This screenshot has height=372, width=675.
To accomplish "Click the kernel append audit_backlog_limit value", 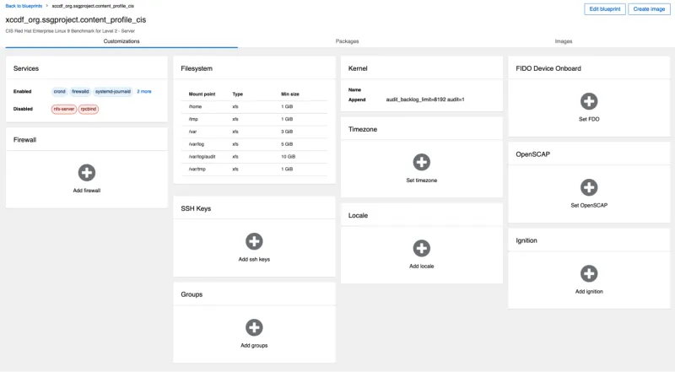I will pyautogui.click(x=425, y=100).
